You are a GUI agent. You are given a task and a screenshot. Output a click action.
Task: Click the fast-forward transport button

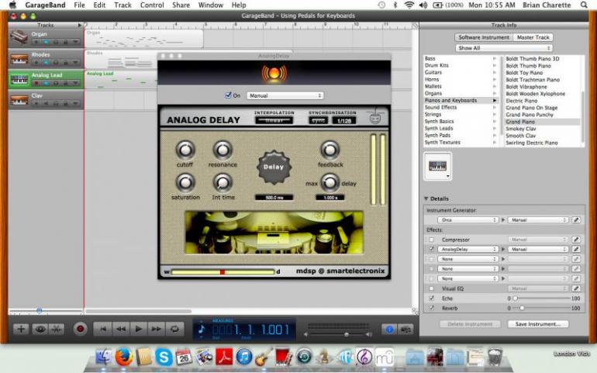coord(157,329)
